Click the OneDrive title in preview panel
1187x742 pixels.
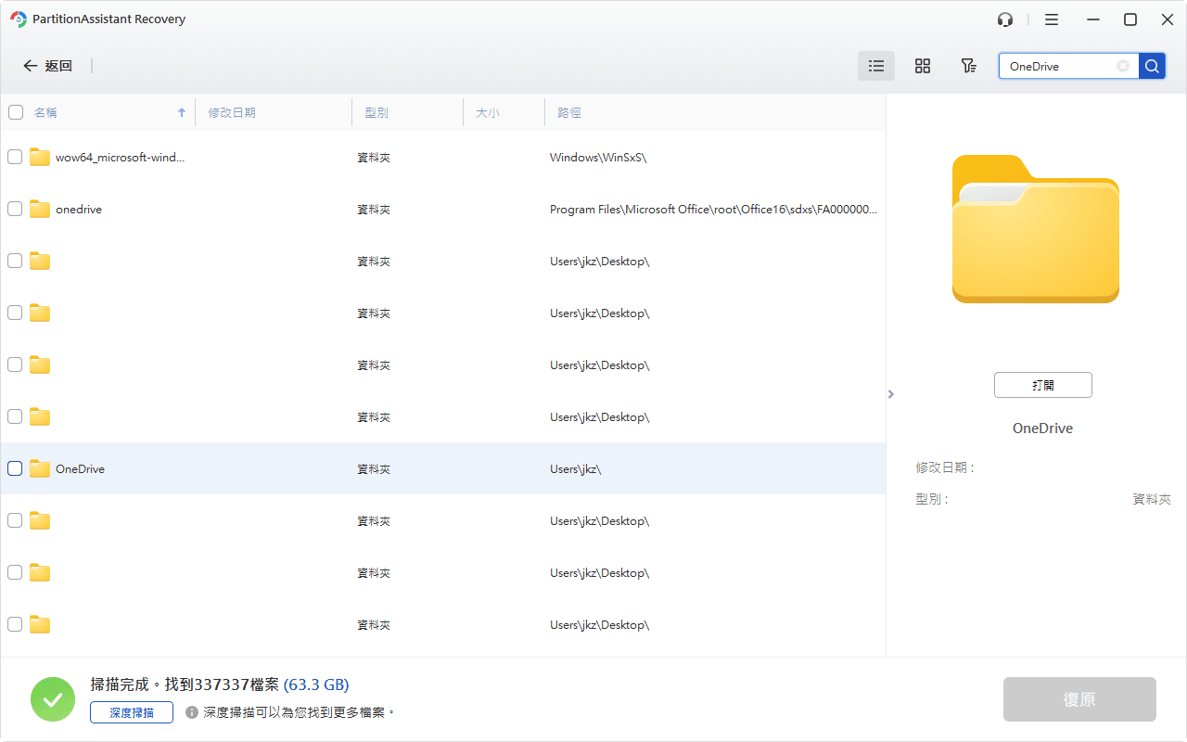click(x=1043, y=429)
